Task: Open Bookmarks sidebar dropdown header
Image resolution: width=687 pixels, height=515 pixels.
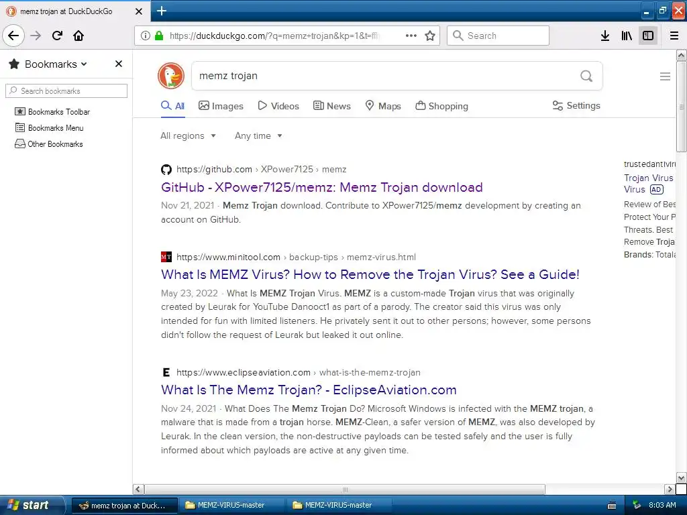Action: pos(48,64)
